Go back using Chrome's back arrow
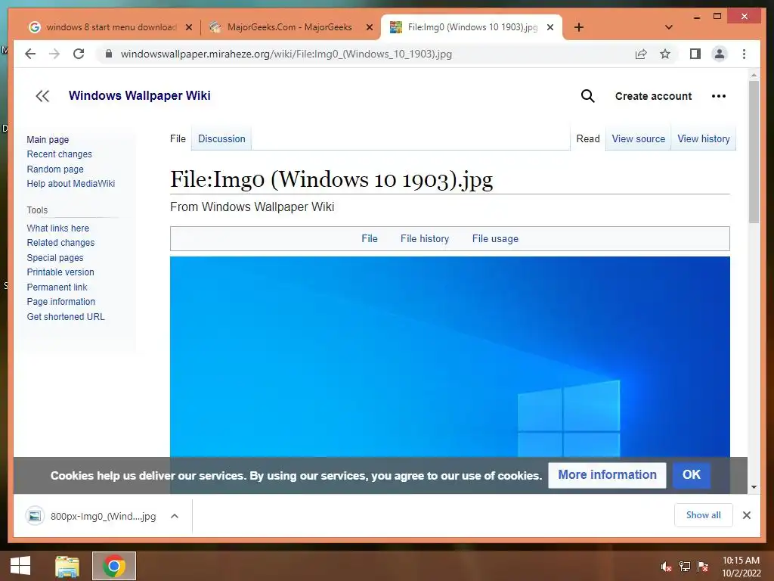This screenshot has width=774, height=581. (x=30, y=54)
